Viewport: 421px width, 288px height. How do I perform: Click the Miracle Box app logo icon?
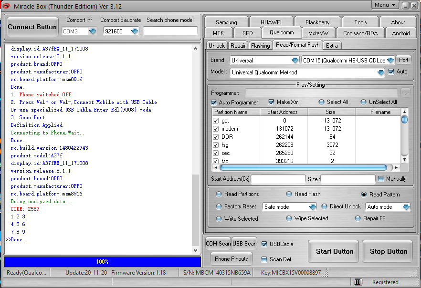coord(6,6)
